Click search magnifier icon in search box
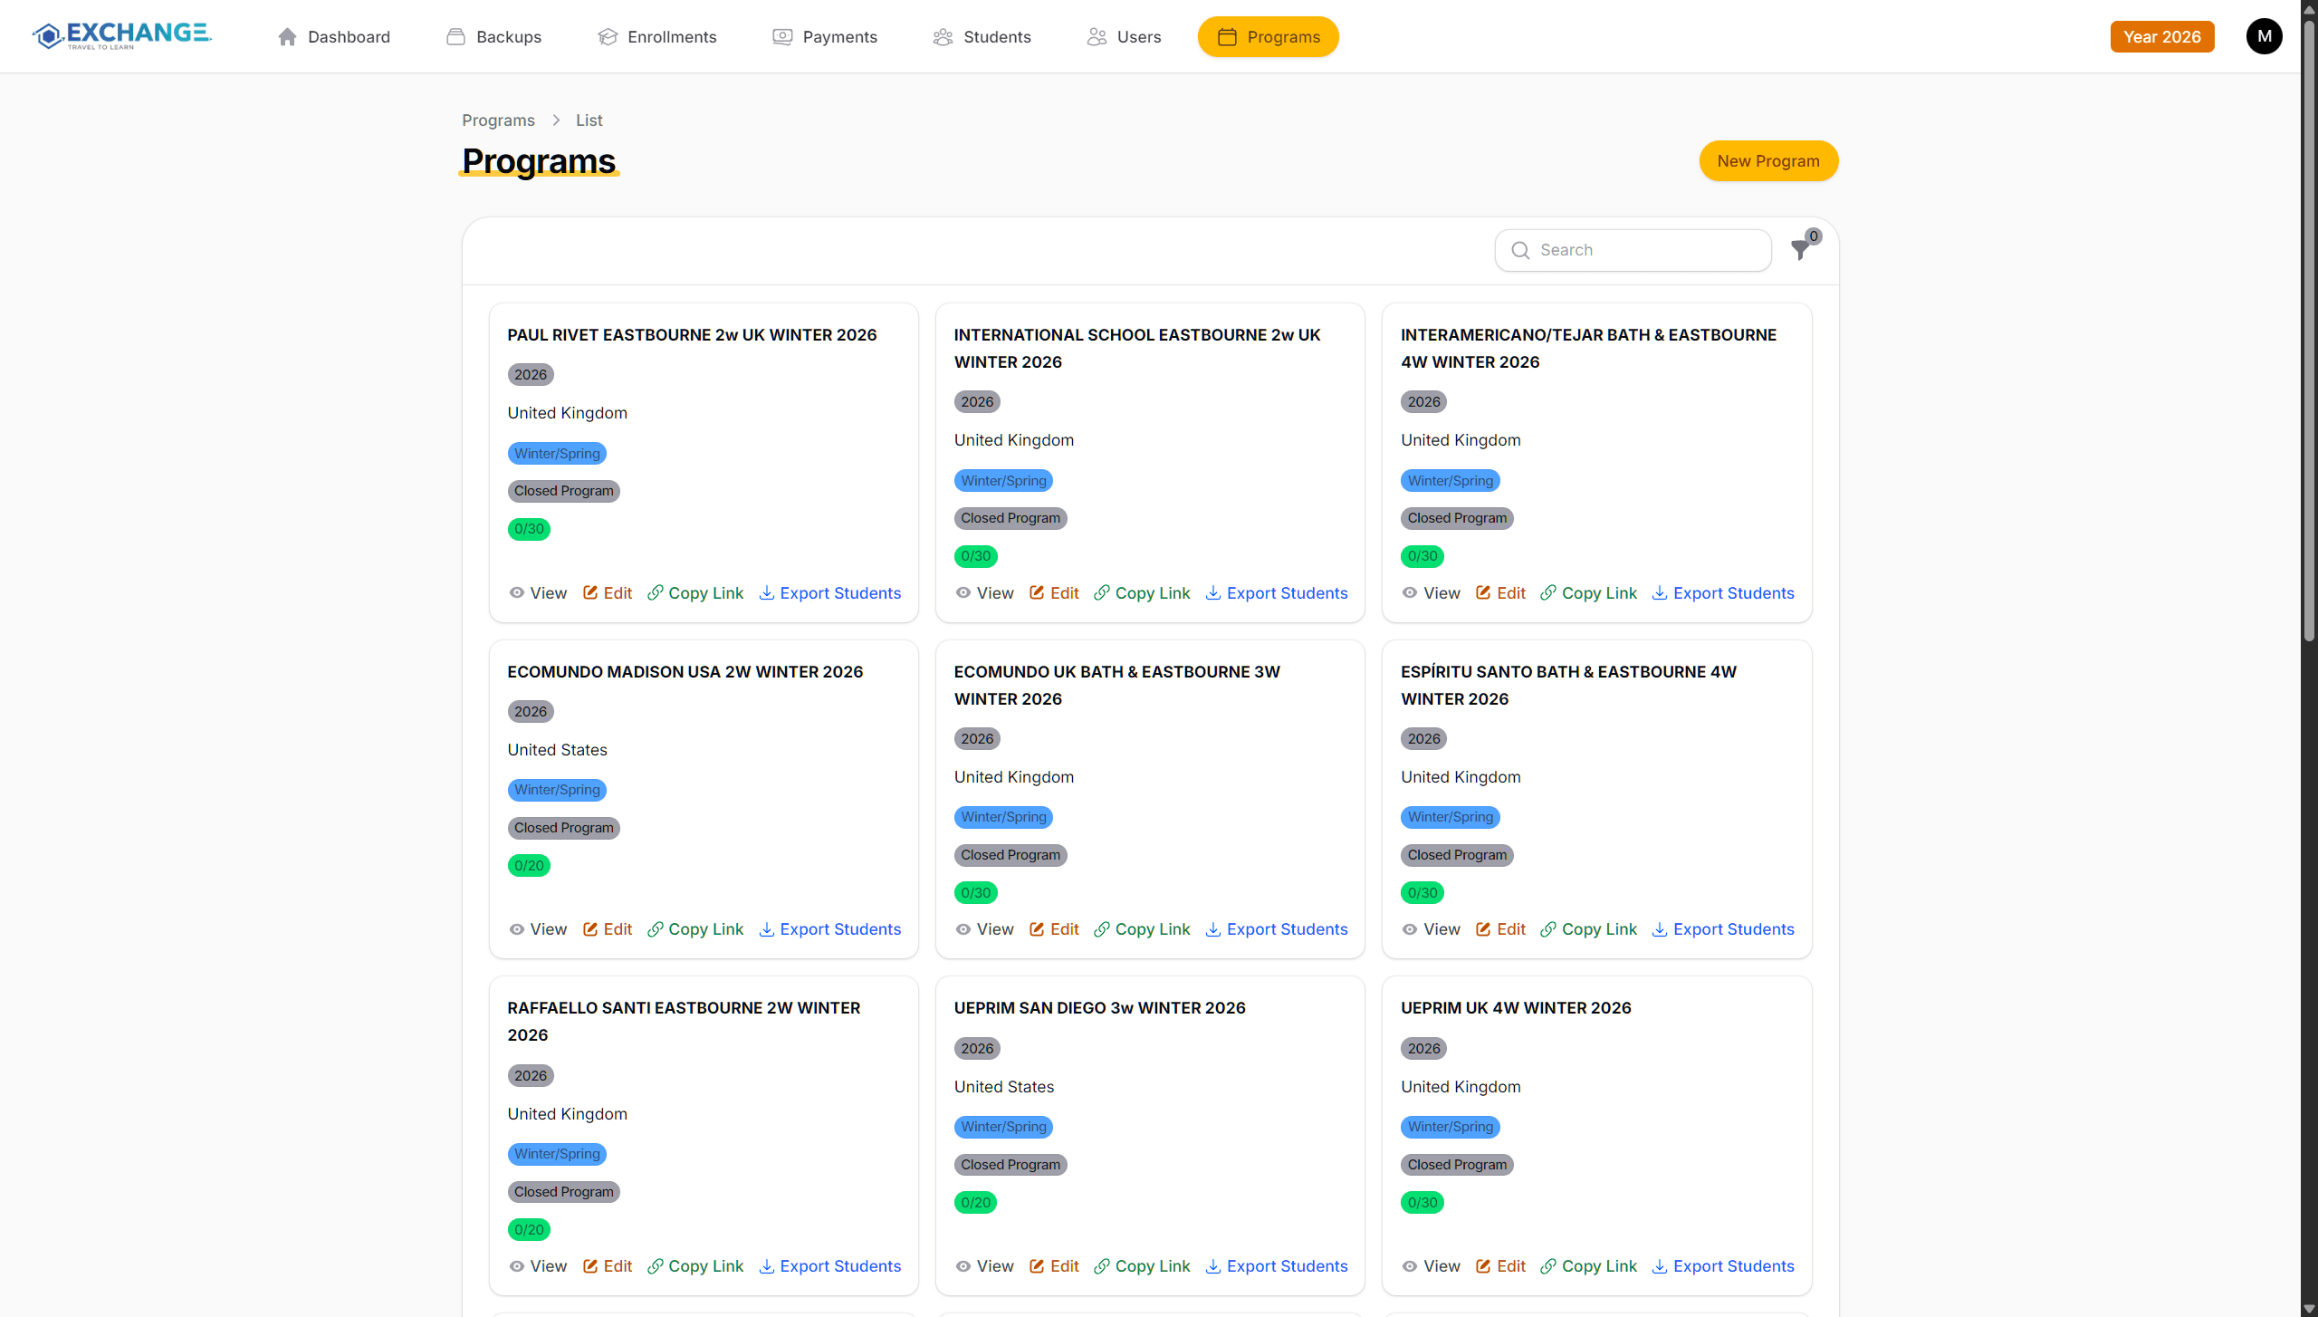Screen dimensions: 2318x1317 [1520, 251]
